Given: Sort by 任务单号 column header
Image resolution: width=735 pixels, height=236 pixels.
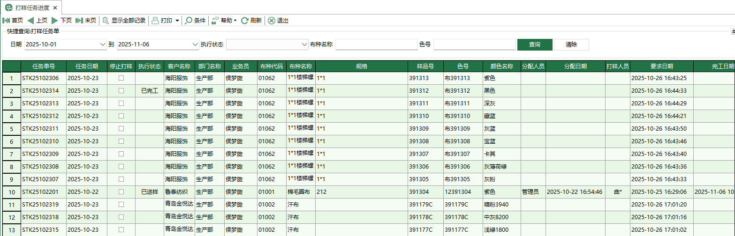Looking at the screenshot, I should [x=44, y=66].
